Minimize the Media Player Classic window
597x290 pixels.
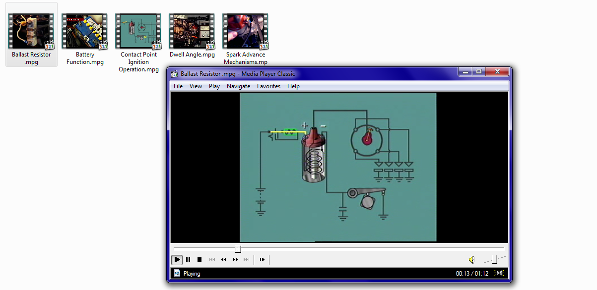pos(464,72)
